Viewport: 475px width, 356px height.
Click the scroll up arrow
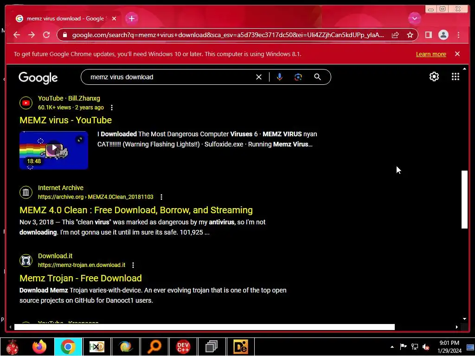(x=464, y=69)
